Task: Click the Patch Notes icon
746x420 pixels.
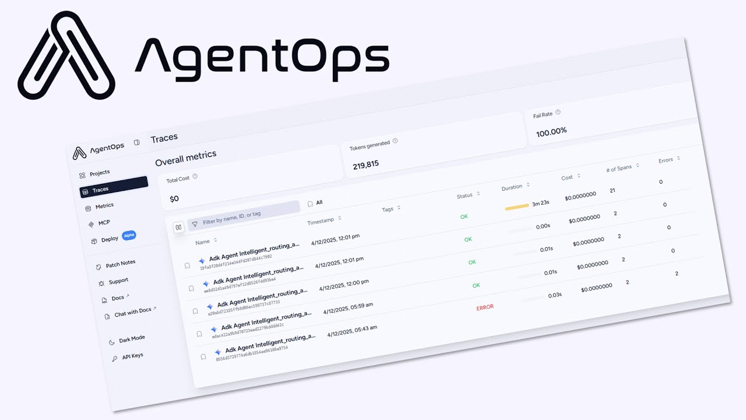Action: (x=98, y=267)
